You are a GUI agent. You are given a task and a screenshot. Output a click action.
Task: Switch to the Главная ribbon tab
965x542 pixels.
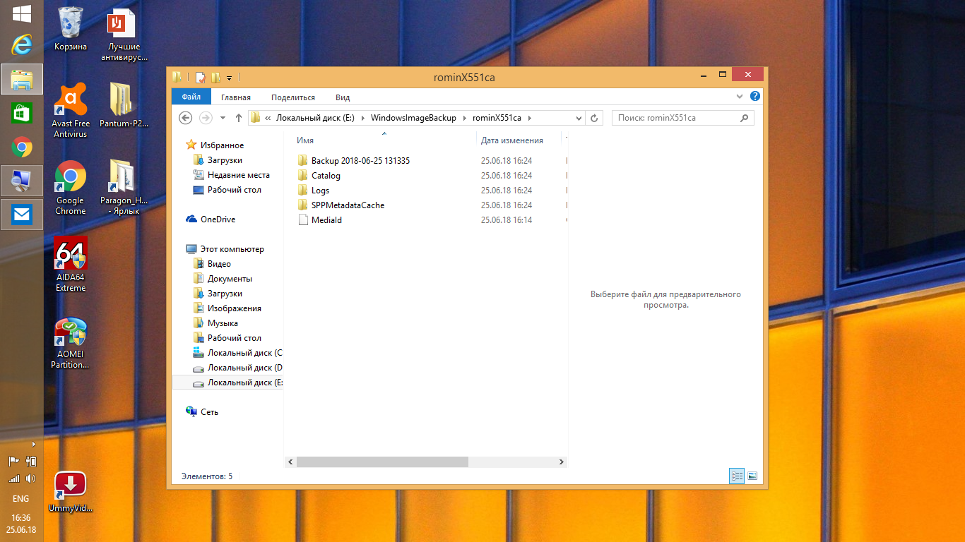click(235, 97)
